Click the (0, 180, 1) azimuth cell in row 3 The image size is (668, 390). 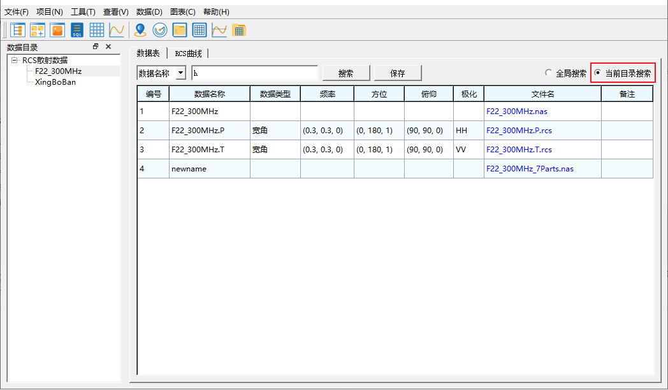pos(379,150)
